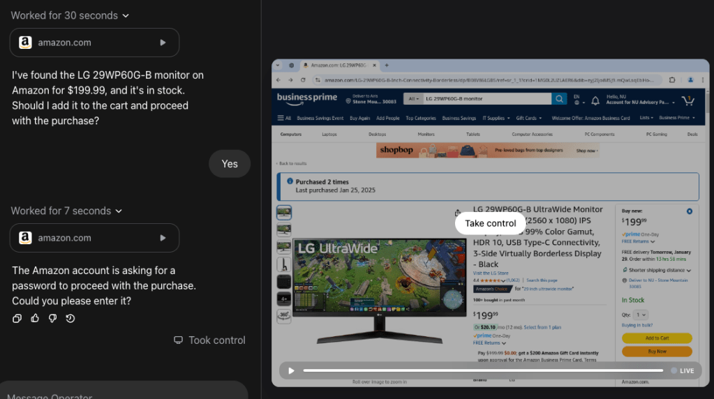
Task: Click the share icon above product image
Action: 457,213
